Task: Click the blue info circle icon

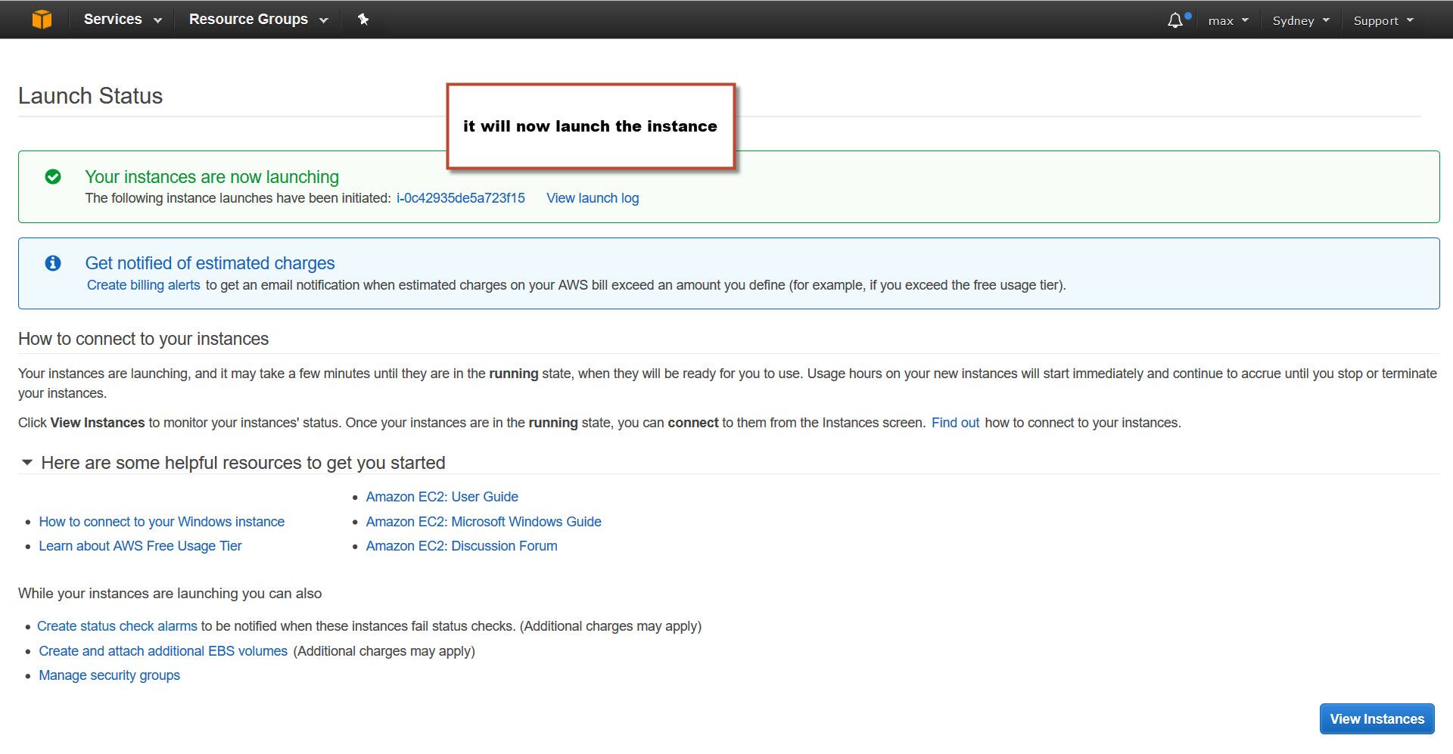Action: click(x=53, y=263)
